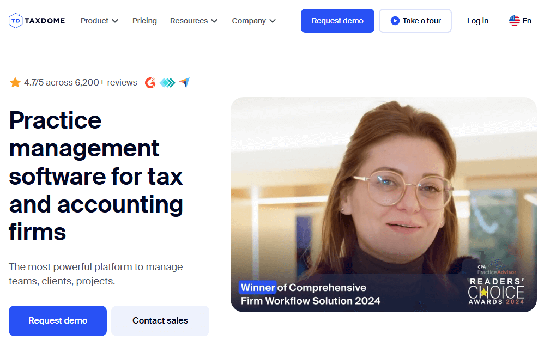Click the Contact sales button
The height and width of the screenshot is (346, 544).
tap(160, 321)
